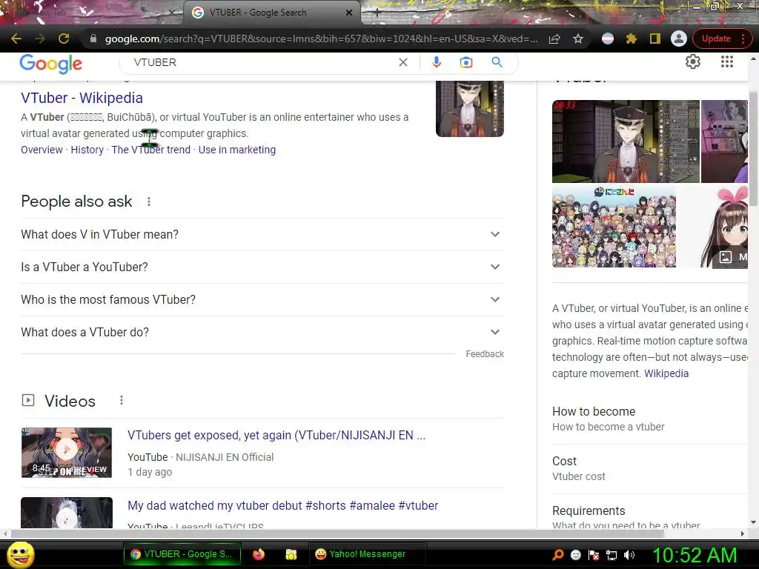This screenshot has height=569, width=759.
Task: Click the 10:52 AM clock
Action: pyautogui.click(x=695, y=555)
